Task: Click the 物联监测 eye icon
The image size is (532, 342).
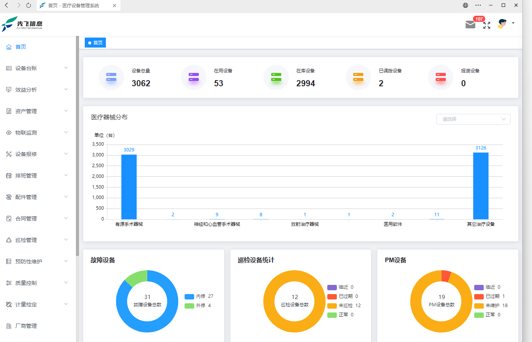Action: tap(9, 133)
